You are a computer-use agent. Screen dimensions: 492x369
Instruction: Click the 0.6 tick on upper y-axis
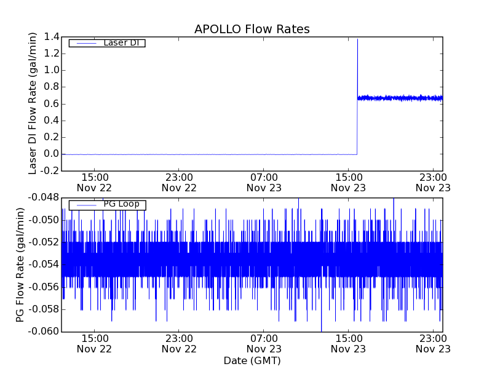pos(51,104)
